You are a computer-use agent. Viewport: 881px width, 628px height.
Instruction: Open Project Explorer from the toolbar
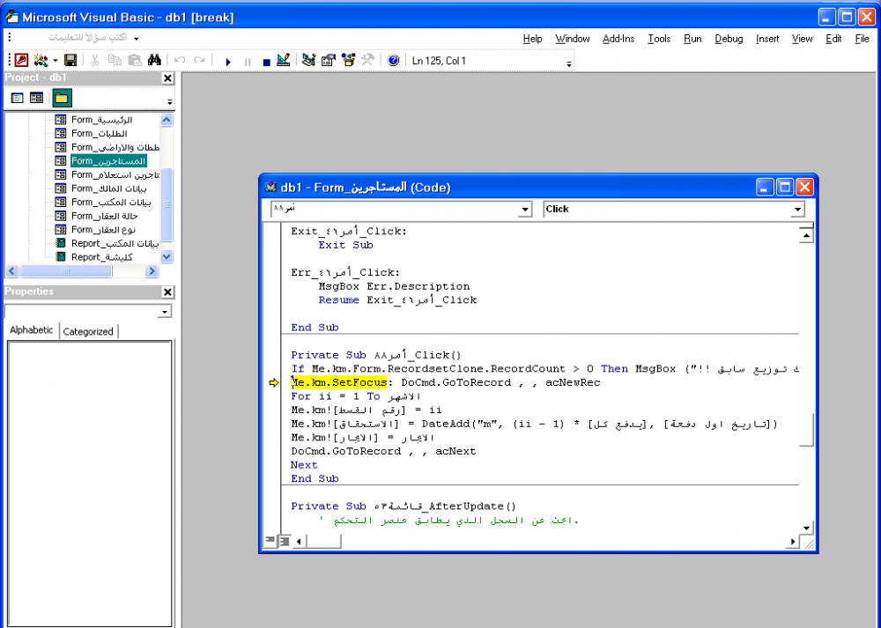308,60
